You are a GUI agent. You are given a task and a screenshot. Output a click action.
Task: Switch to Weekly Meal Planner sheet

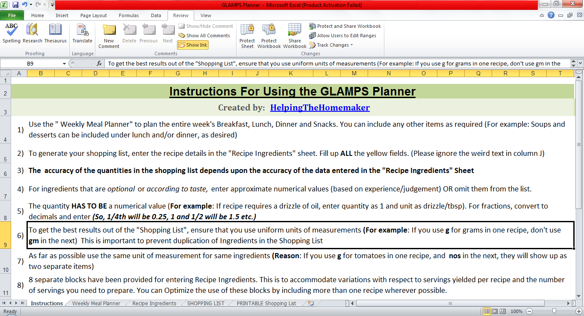(x=96, y=303)
